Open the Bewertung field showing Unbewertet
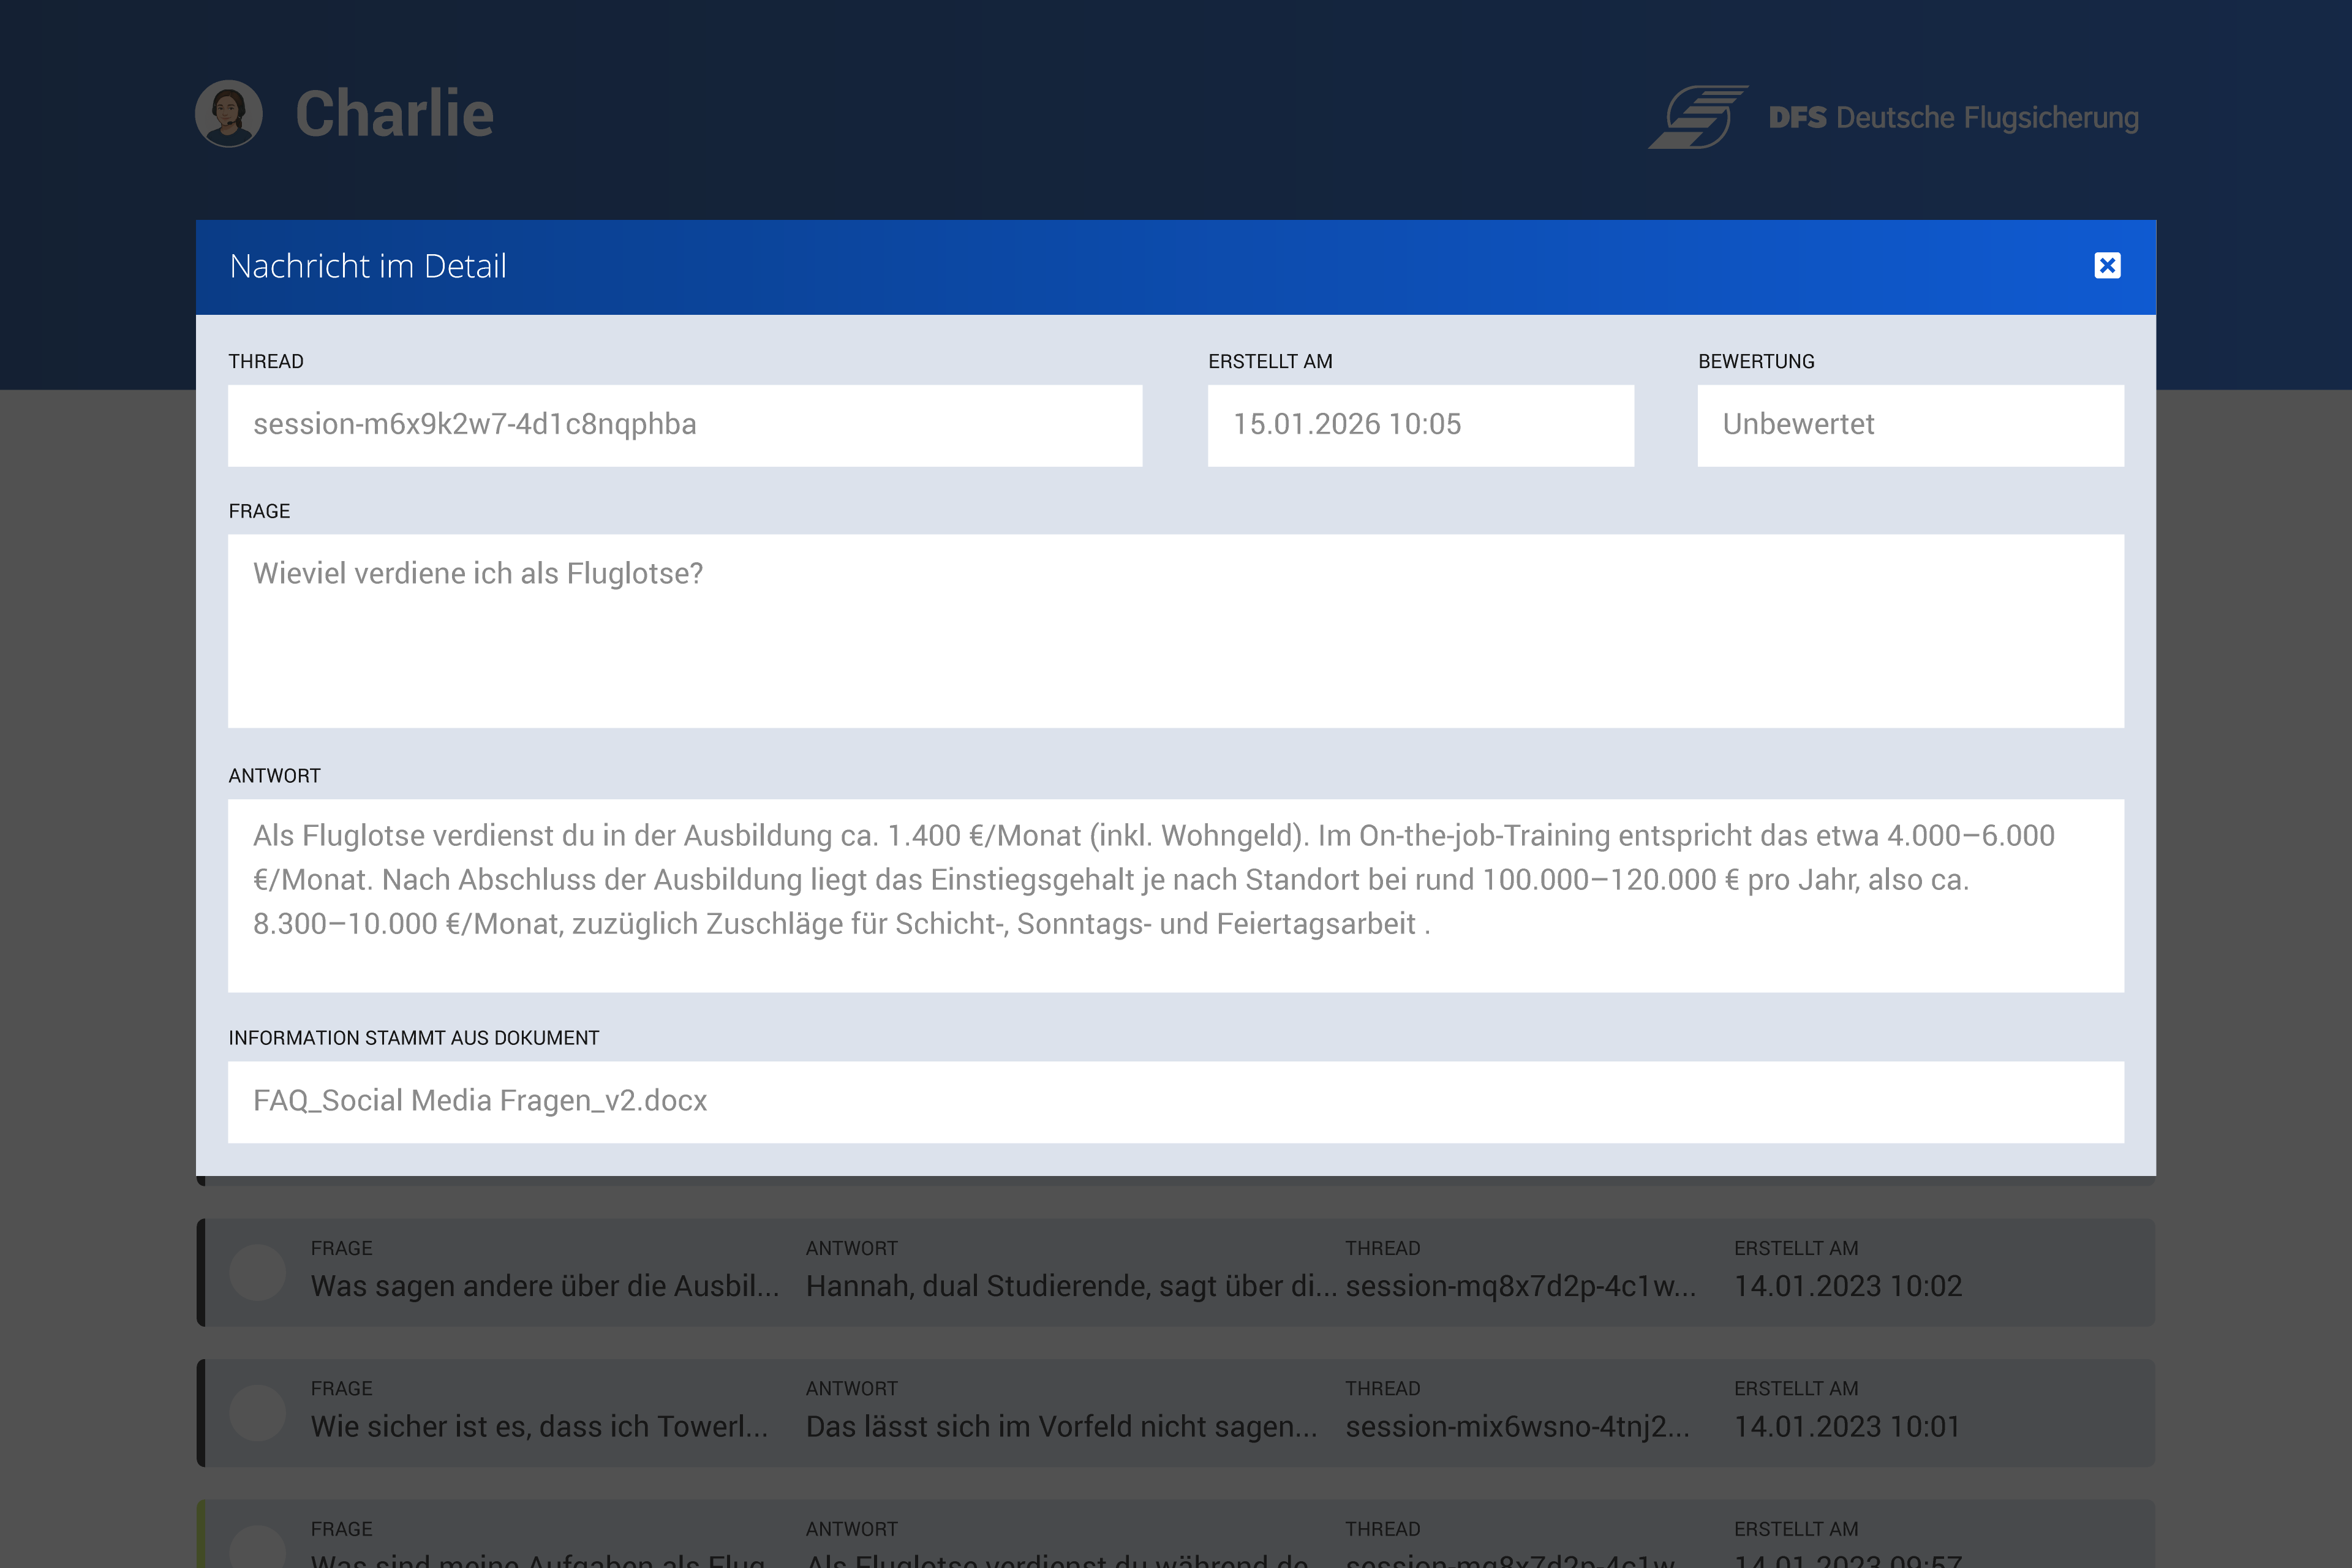The image size is (2352, 1568). tap(1910, 425)
